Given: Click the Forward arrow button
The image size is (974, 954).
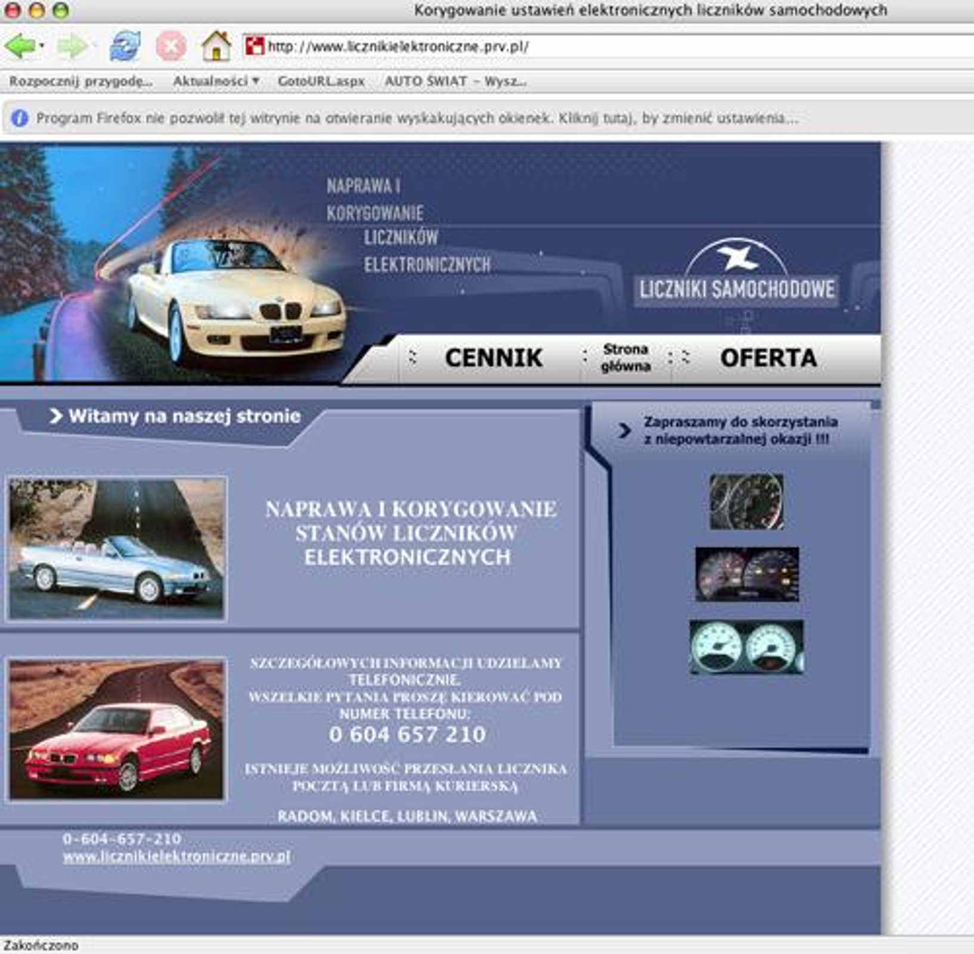Looking at the screenshot, I should [72, 46].
